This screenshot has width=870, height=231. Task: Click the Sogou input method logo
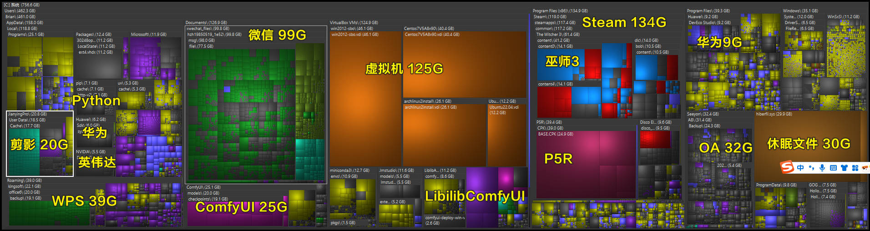(x=787, y=167)
